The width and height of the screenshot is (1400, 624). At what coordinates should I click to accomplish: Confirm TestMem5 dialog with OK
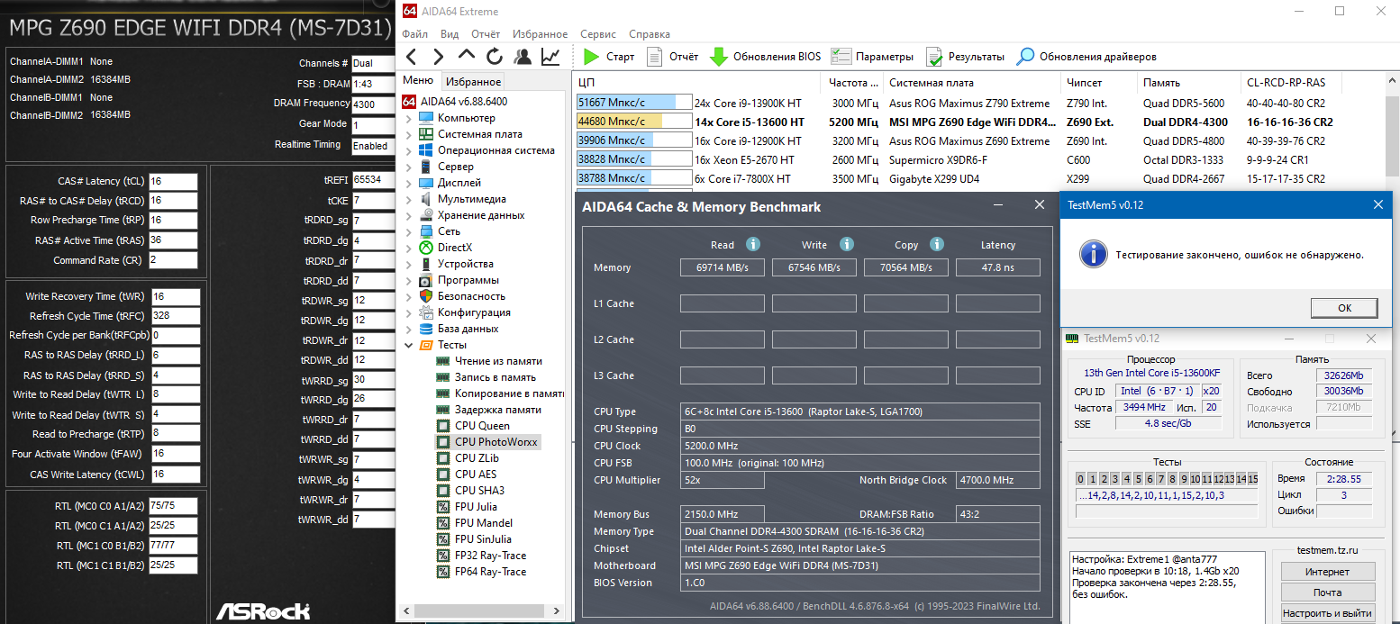click(1344, 308)
